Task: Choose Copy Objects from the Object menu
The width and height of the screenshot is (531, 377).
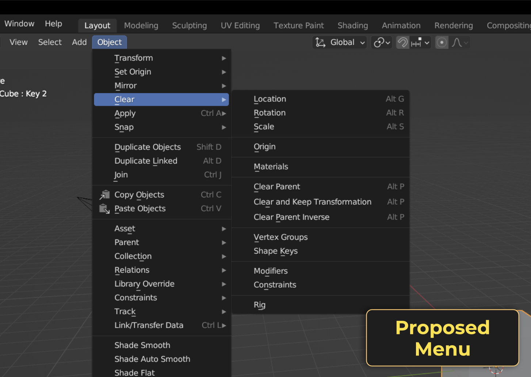Action: 161,195
